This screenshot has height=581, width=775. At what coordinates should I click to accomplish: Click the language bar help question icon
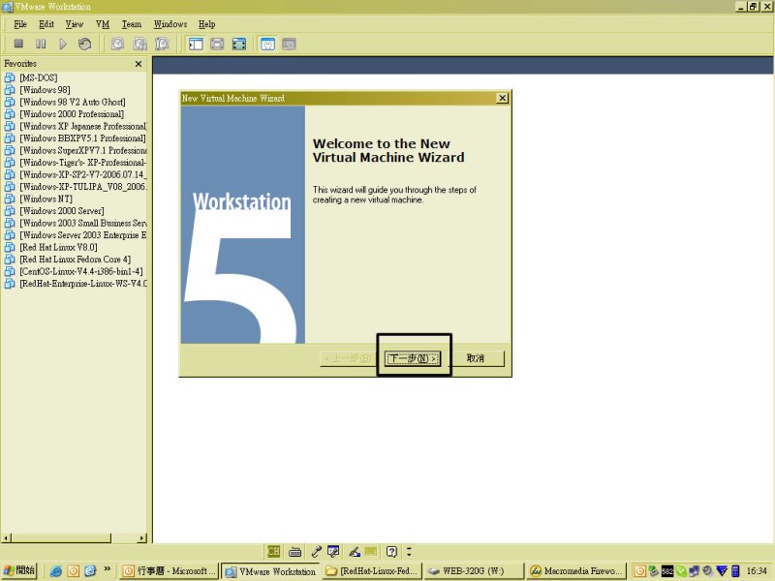point(391,551)
